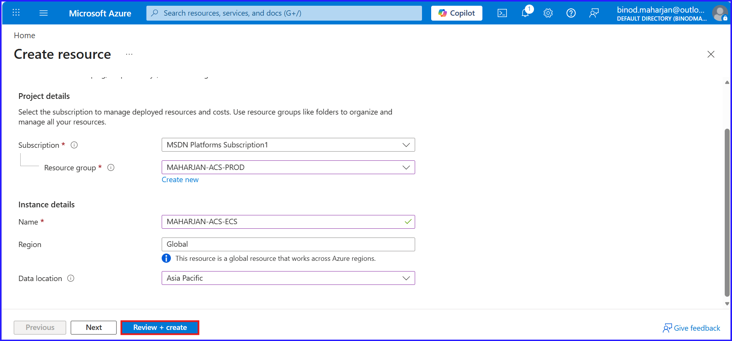Click the Name input field

288,222
